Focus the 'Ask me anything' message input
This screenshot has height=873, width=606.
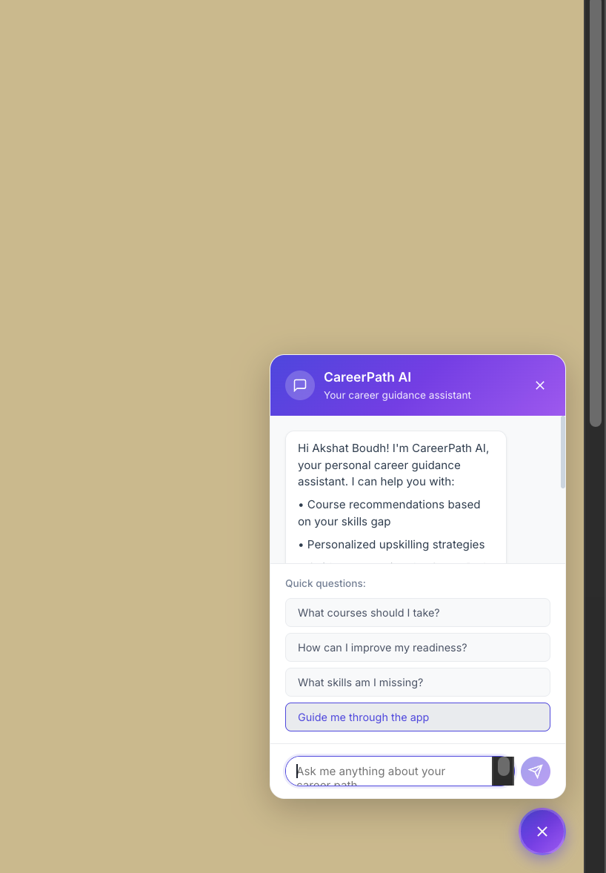(x=390, y=771)
